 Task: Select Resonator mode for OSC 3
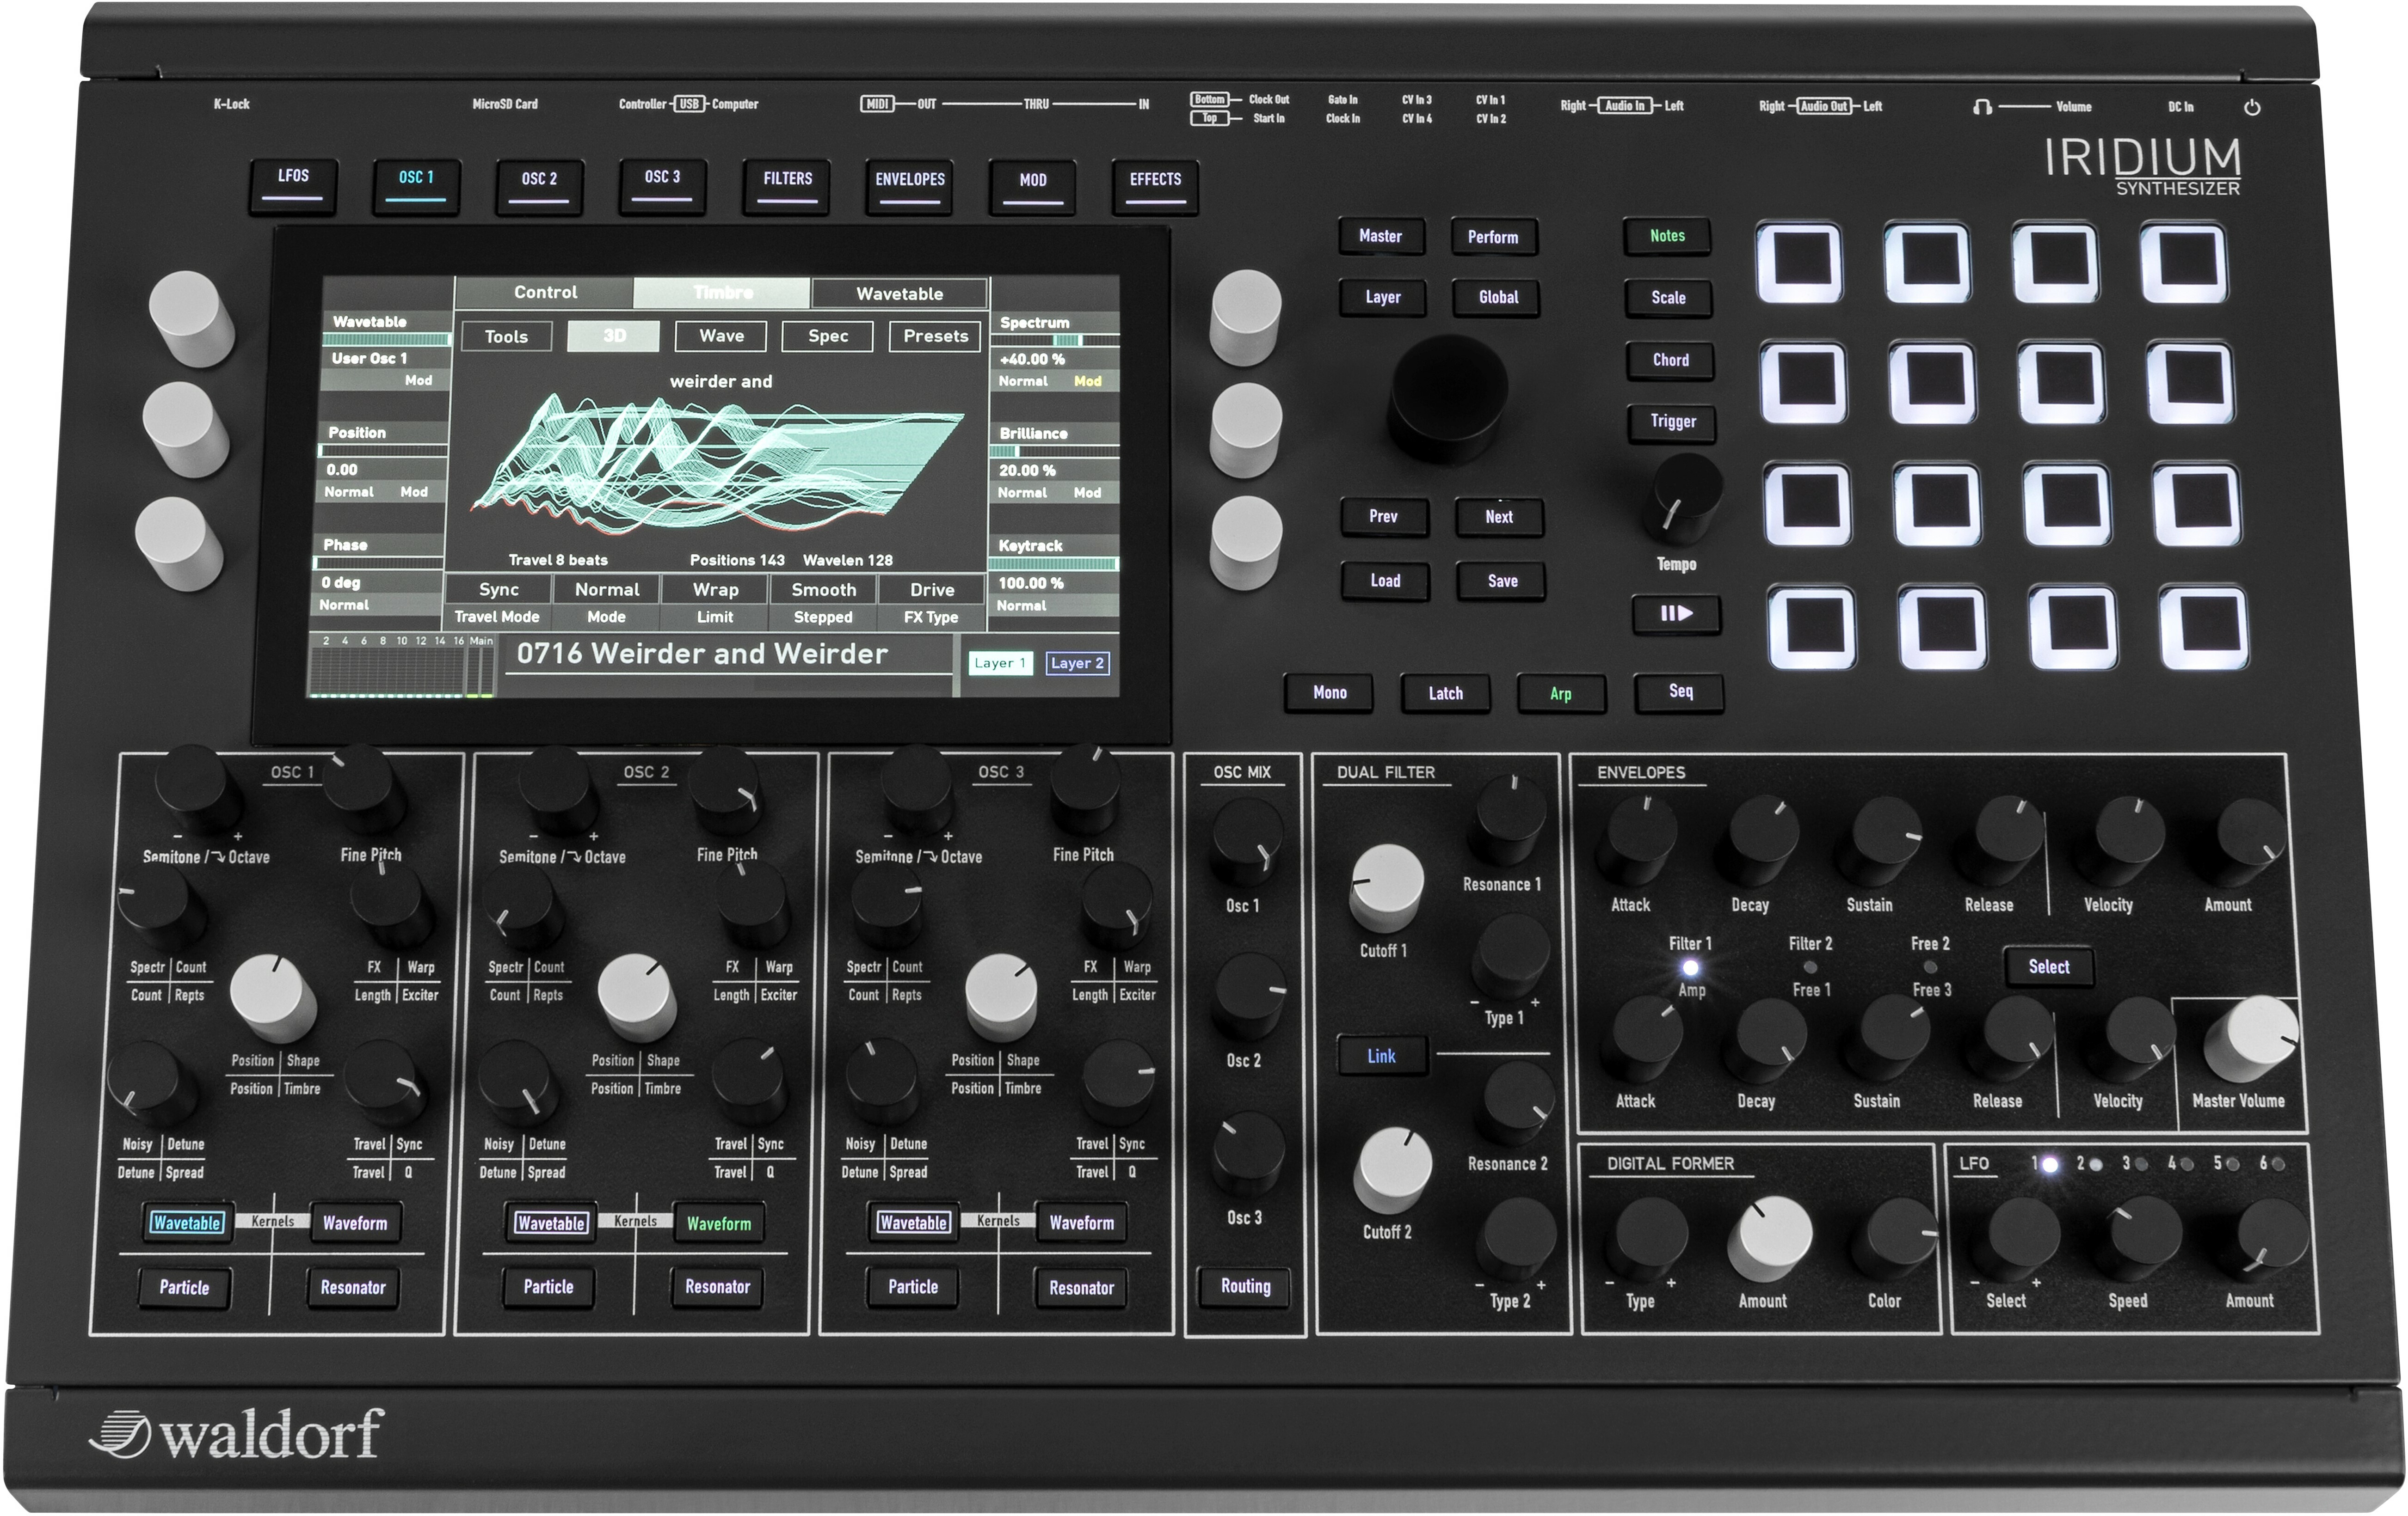tap(1082, 1288)
